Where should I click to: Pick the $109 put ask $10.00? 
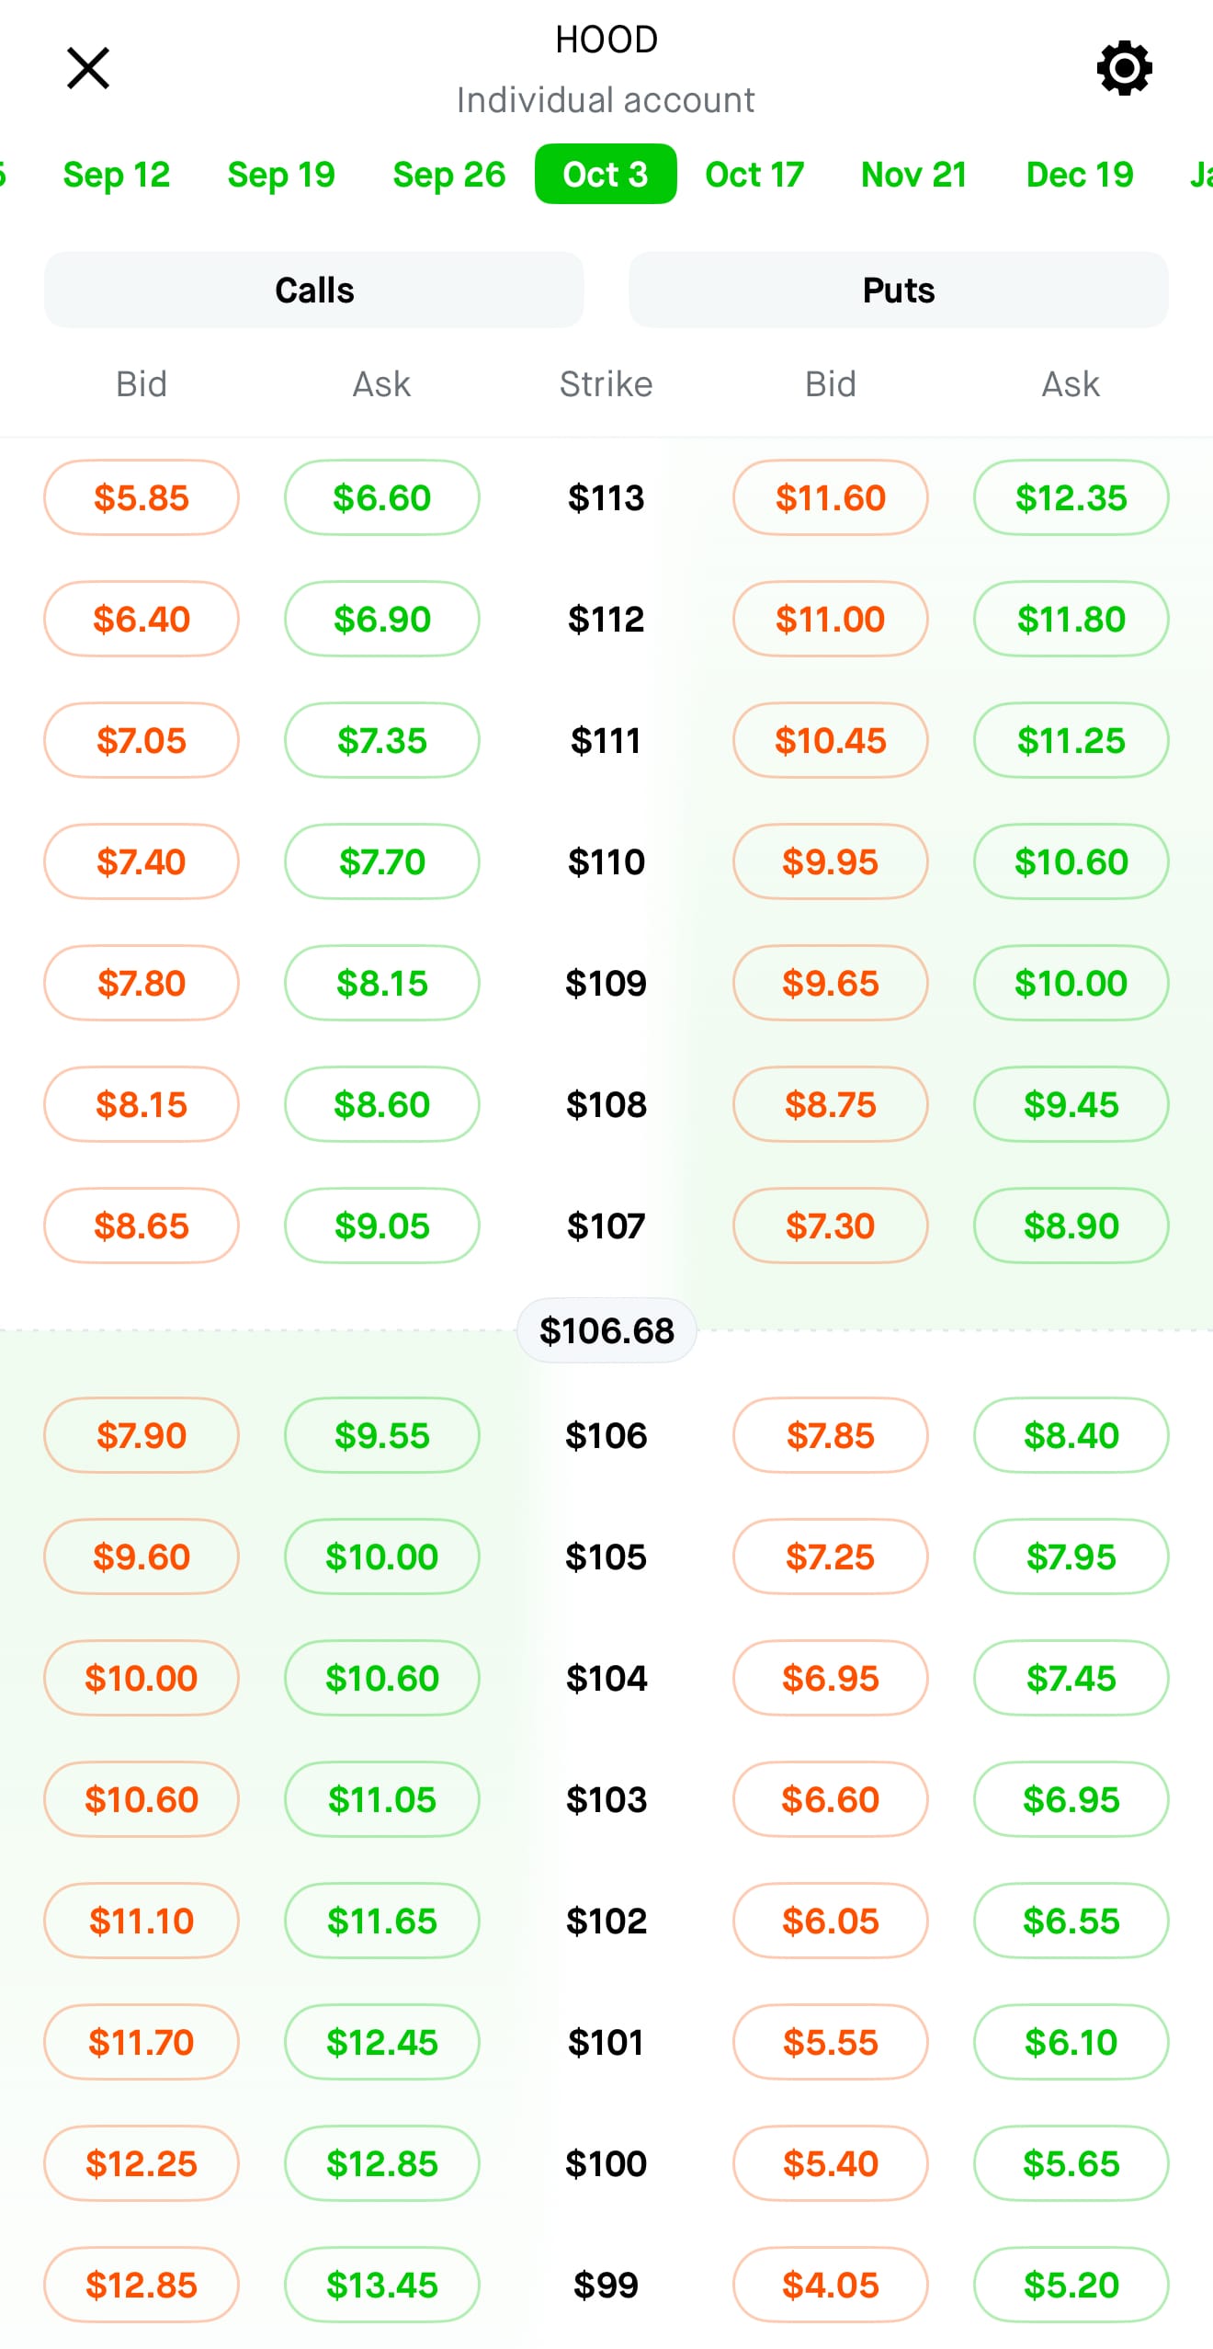(1071, 983)
